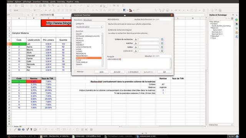The height and width of the screenshot is (138, 246).
Task: Select the Freeform line drawing tool
Action: point(27,130)
